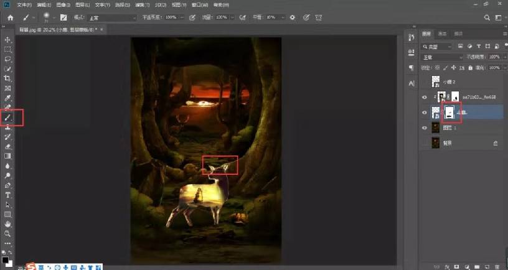Open the extra tools ellipsis menu
Image resolution: width=508 pixels, height=270 pixels.
click(7, 243)
